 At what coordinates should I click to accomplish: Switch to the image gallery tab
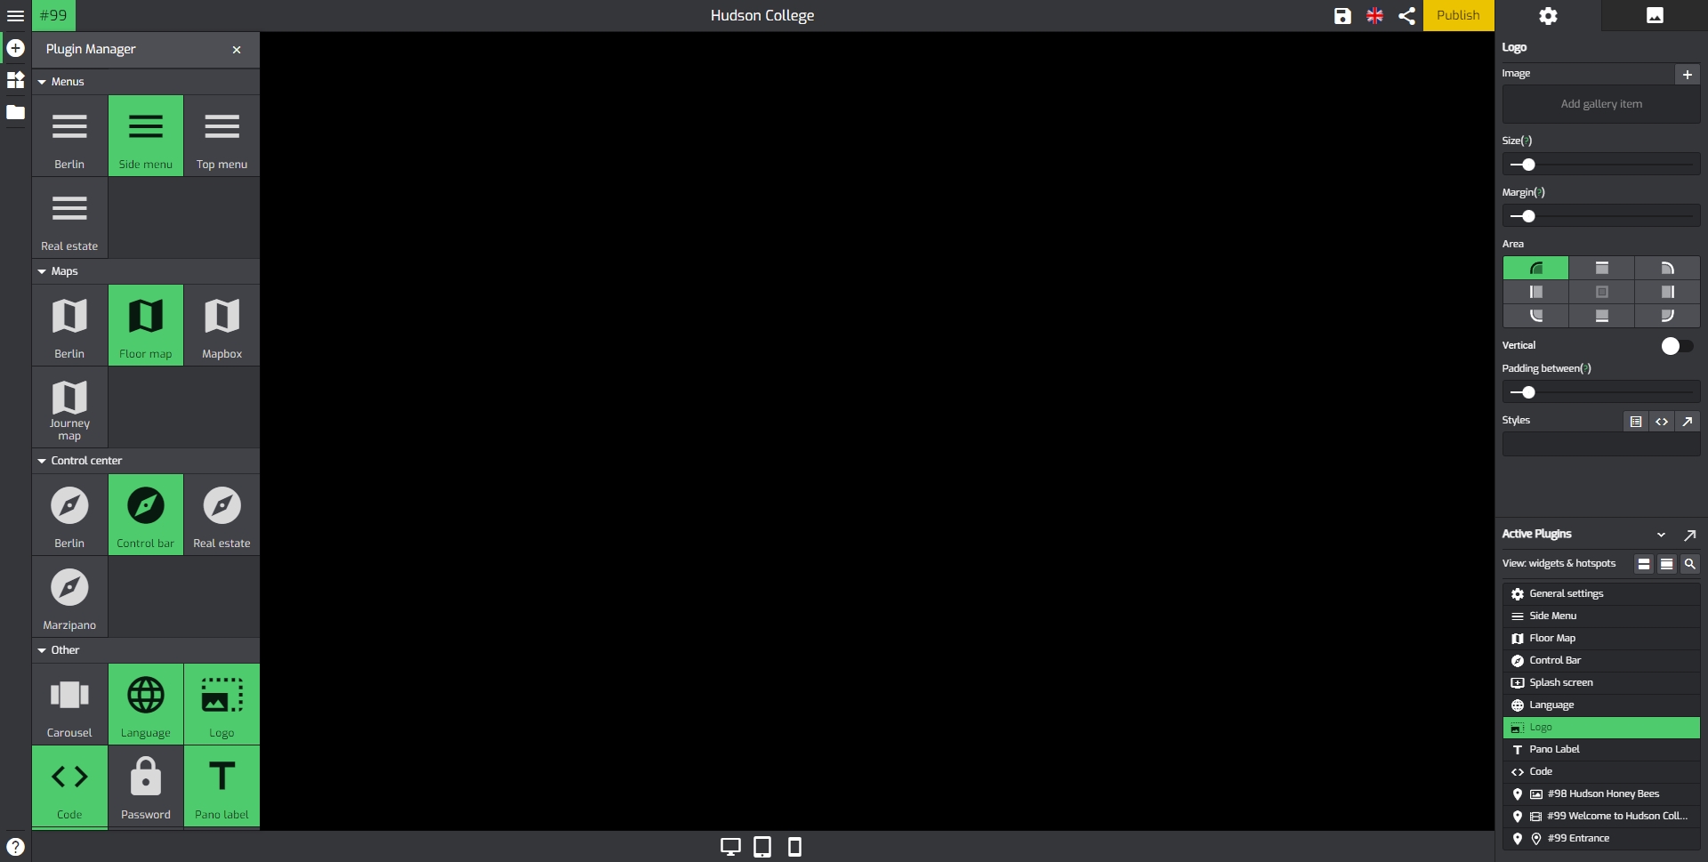coord(1655,16)
